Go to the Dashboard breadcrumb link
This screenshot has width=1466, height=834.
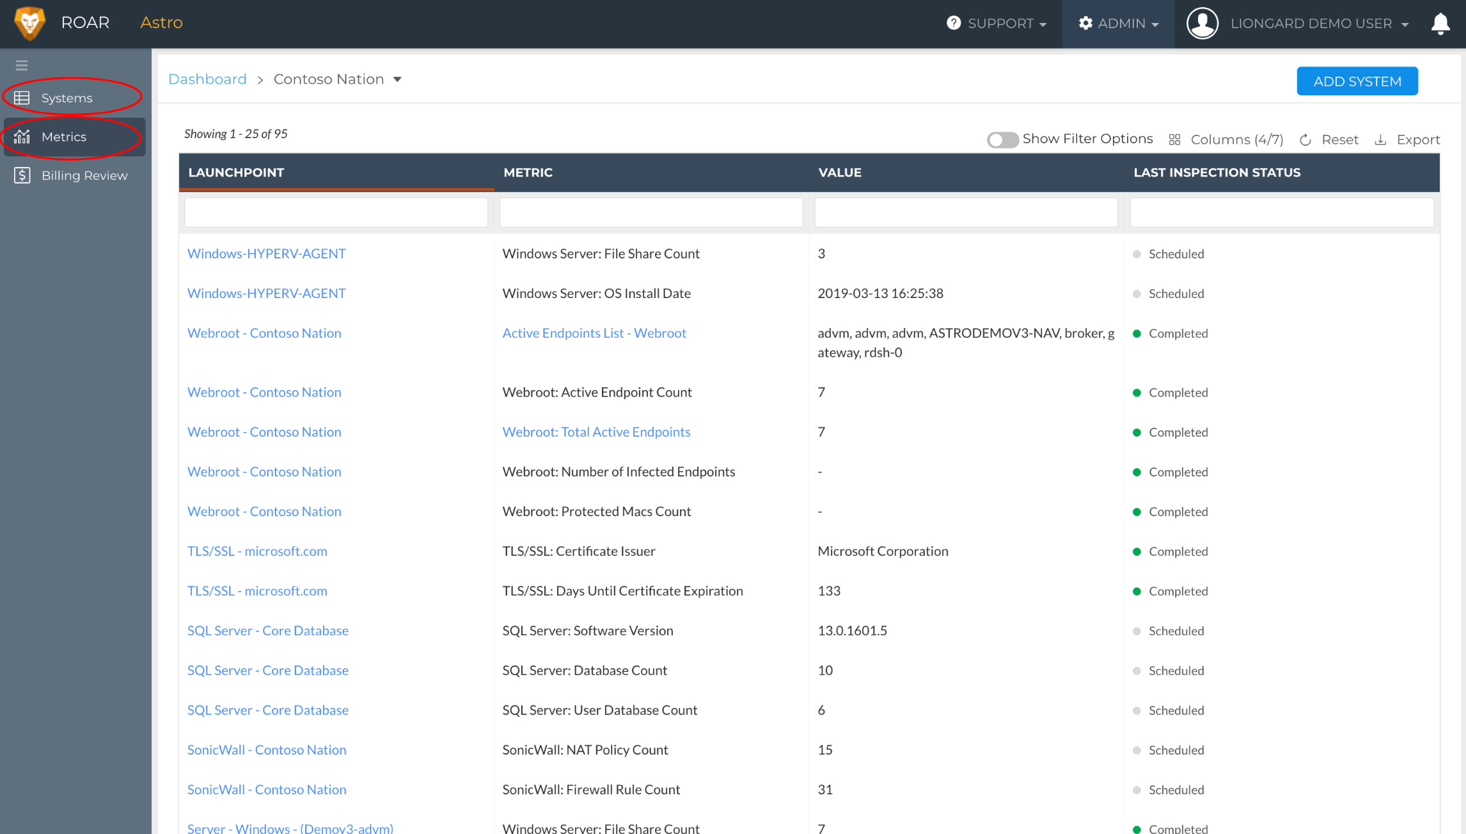tap(207, 79)
